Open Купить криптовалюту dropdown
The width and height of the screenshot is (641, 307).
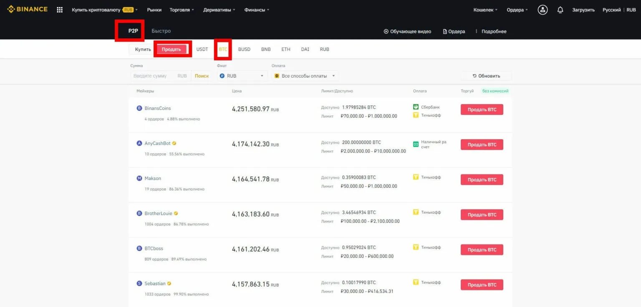(x=105, y=10)
